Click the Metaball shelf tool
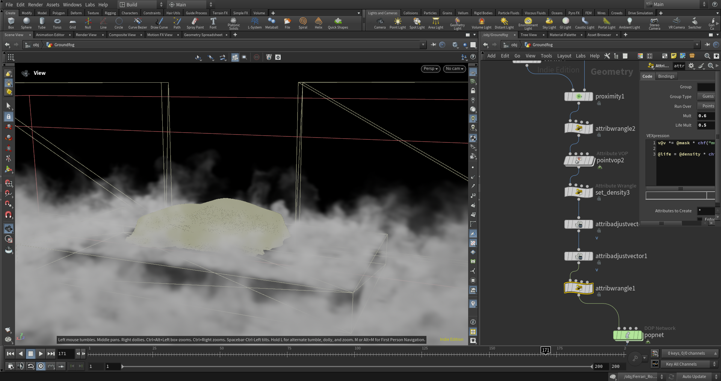Viewport: 721px width, 381px height. coord(271,23)
